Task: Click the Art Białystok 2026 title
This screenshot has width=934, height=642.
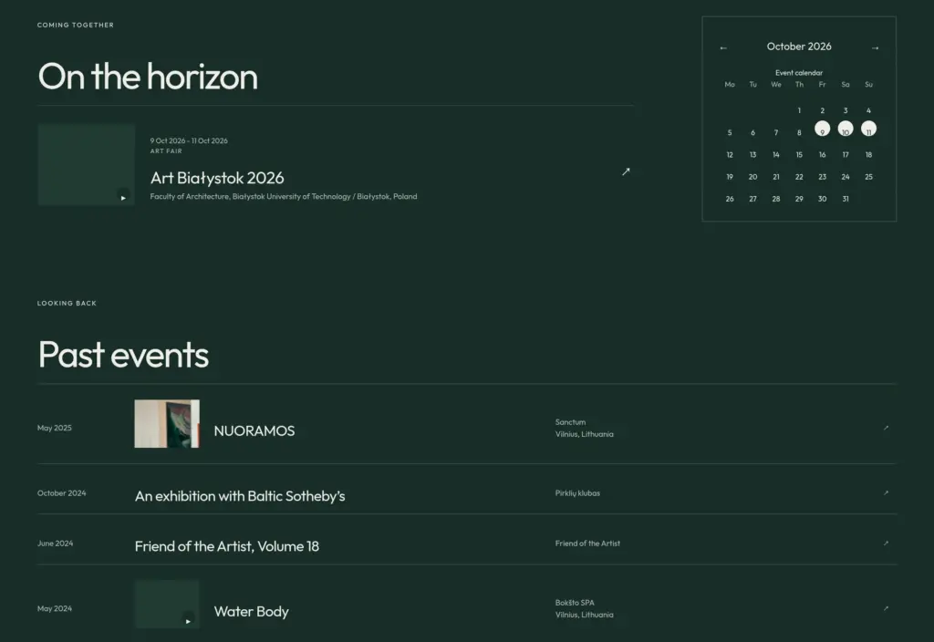Action: [x=217, y=178]
